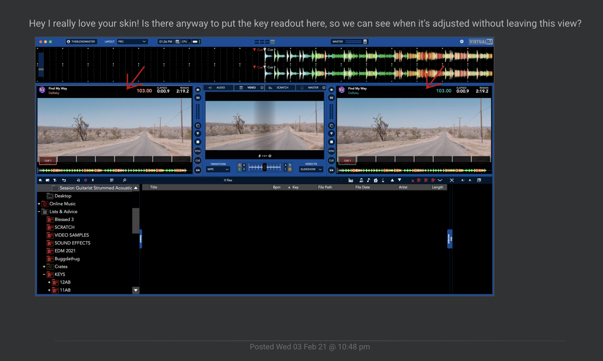Image resolution: width=603 pixels, height=361 pixels.
Task: Click the video crossfader slider handle
Action: (265, 167)
